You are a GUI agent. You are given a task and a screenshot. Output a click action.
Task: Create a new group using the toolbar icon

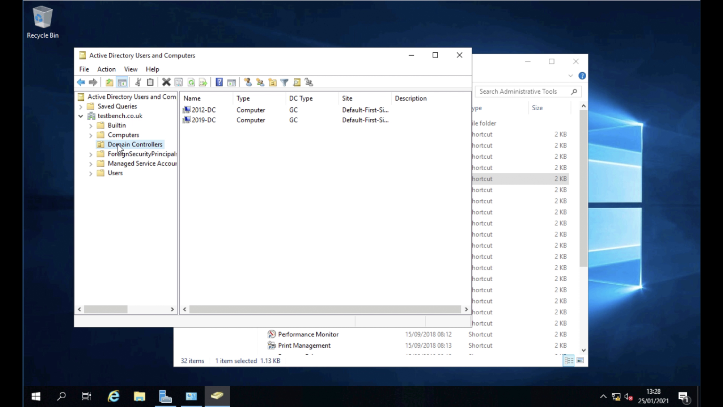pos(260,82)
